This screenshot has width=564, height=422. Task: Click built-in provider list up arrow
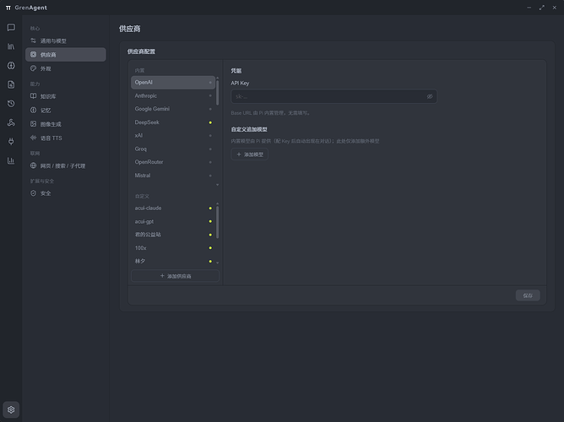coord(217,78)
